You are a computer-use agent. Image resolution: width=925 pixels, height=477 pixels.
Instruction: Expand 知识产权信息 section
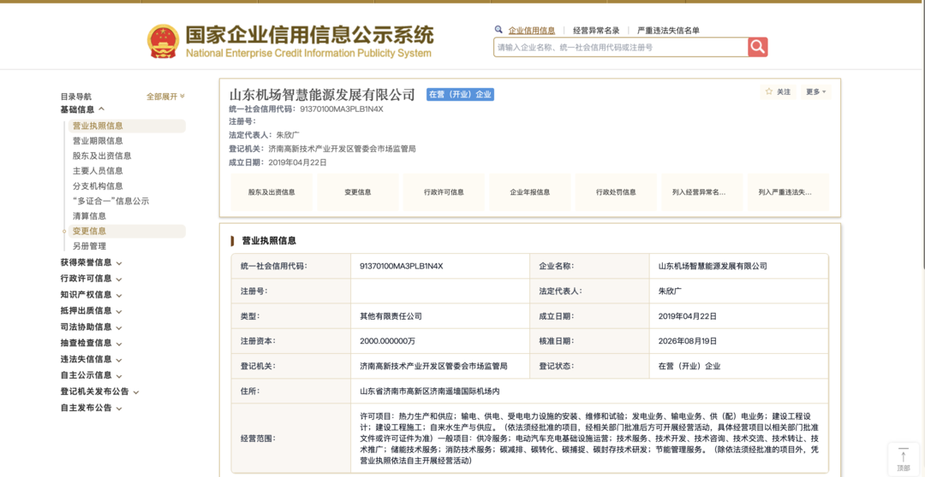(x=91, y=295)
